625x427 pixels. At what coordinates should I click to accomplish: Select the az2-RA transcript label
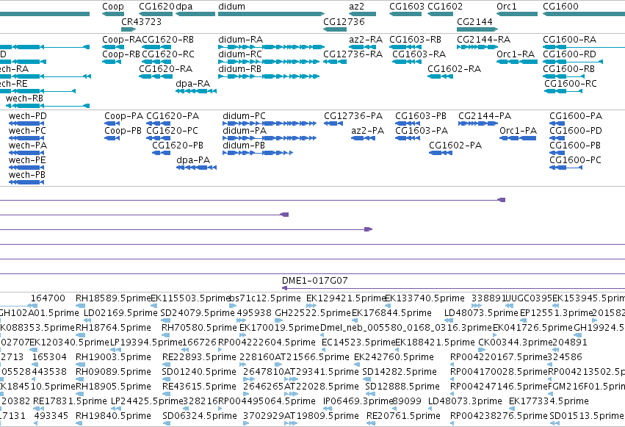pyautogui.click(x=366, y=40)
